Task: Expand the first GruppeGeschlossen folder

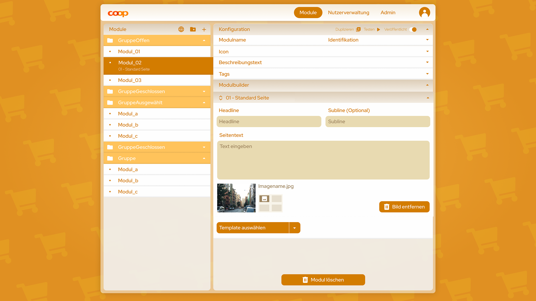Action: 204,91
